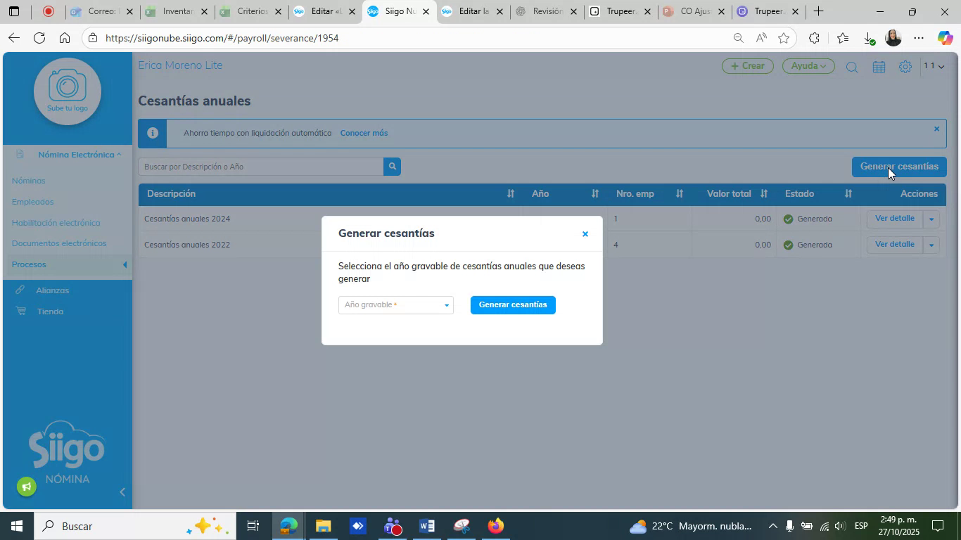Open a new browser tab
Screen dimensions: 961x540
[818, 12]
